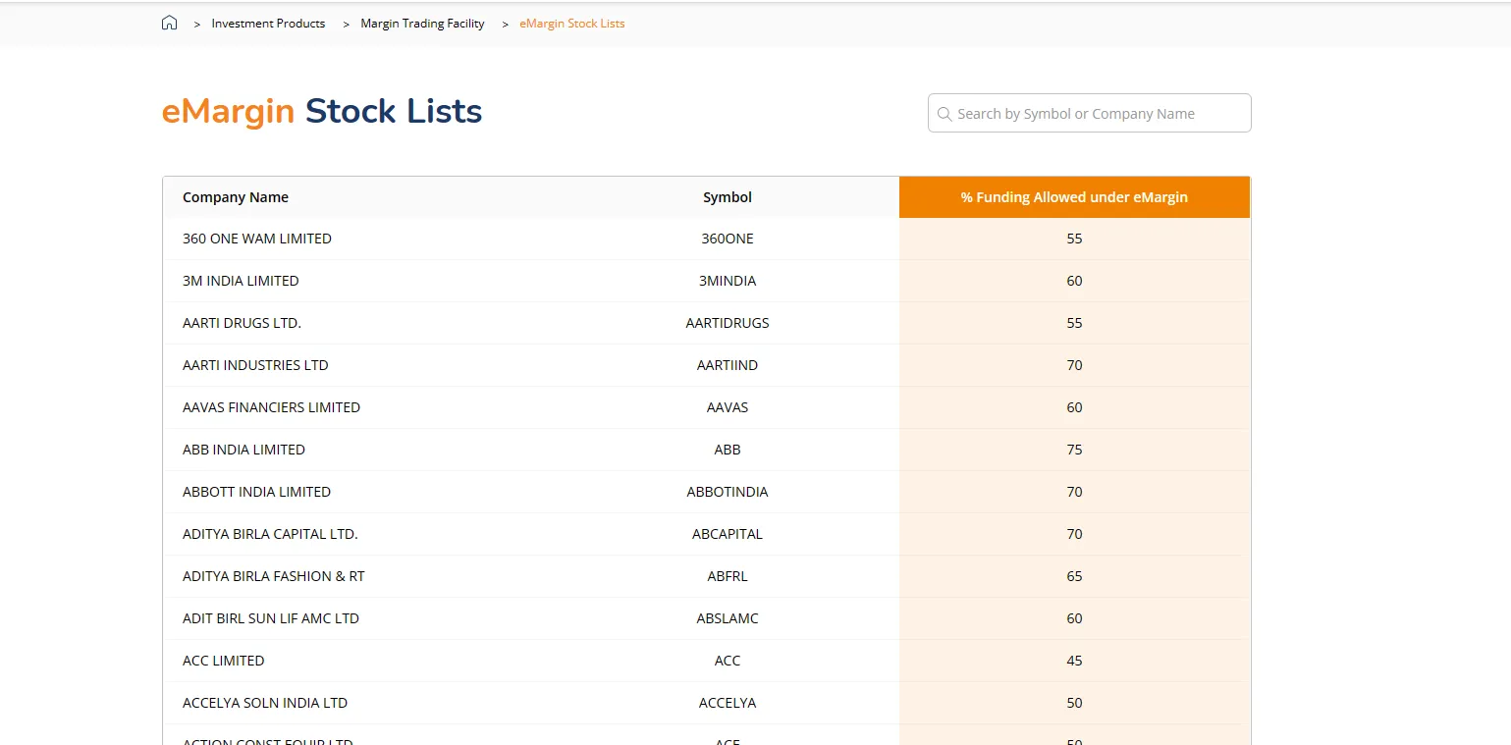Screen dimensions: 1511x745
Task: Click the Symbol column header
Action: pyautogui.click(x=728, y=197)
